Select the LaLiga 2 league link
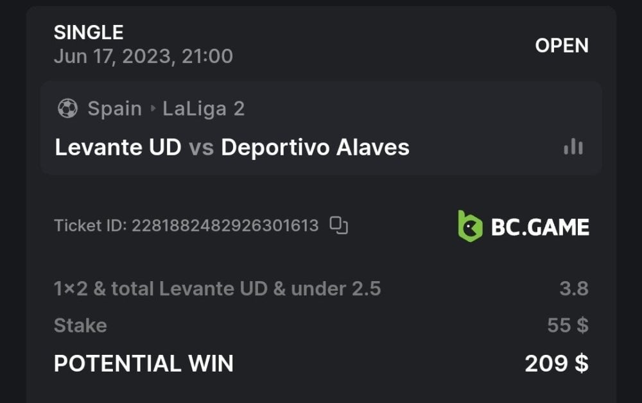Viewport: 642px width, 403px height. click(x=204, y=108)
